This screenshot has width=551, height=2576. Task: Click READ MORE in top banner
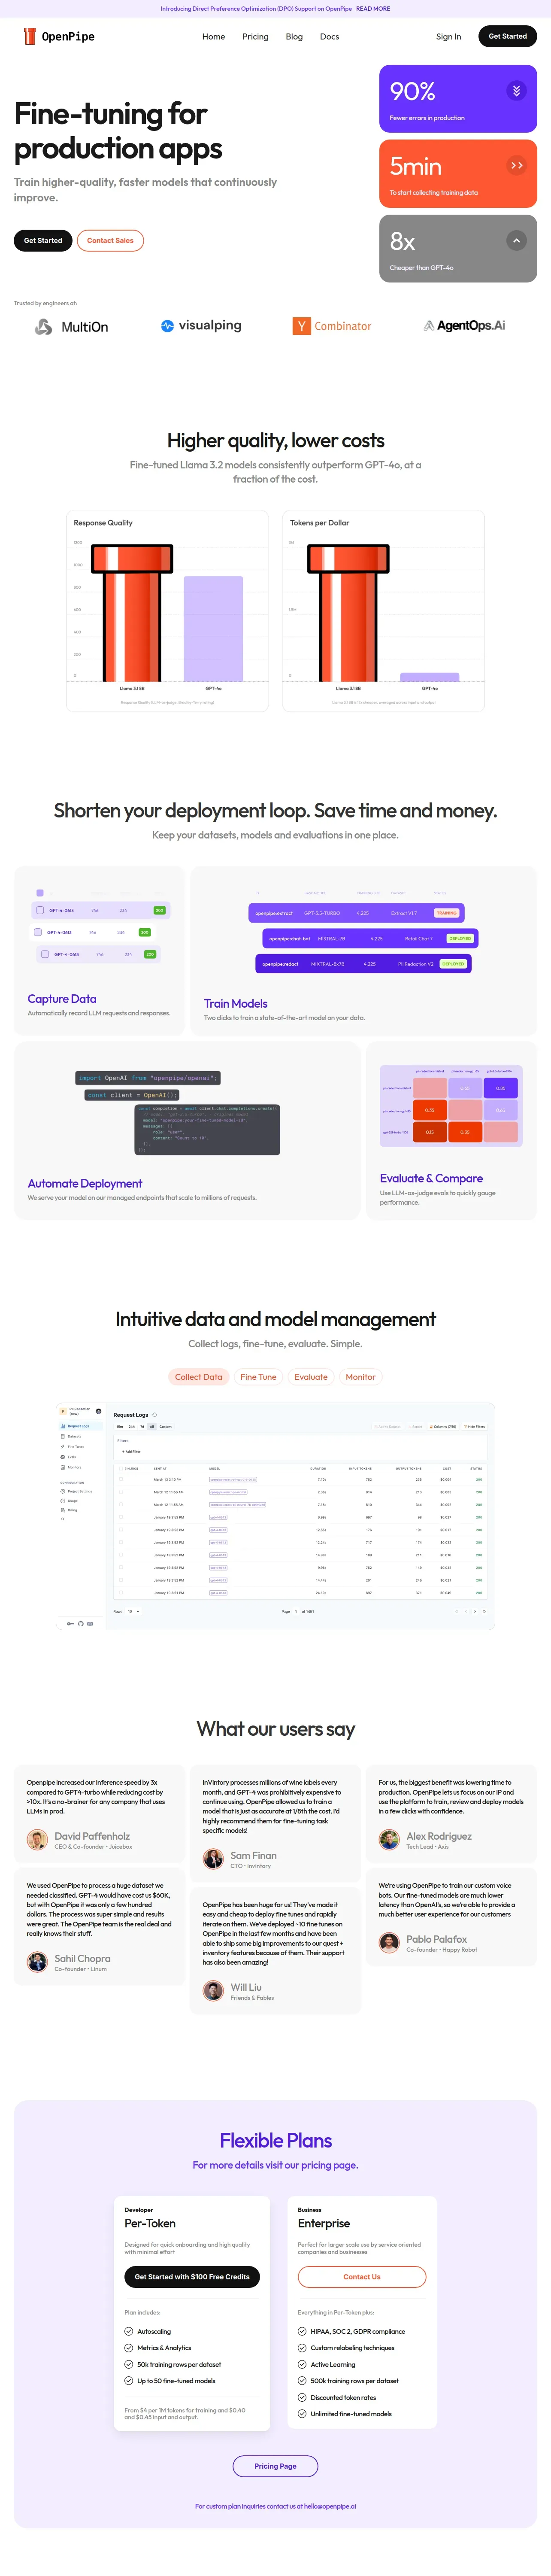point(373,8)
